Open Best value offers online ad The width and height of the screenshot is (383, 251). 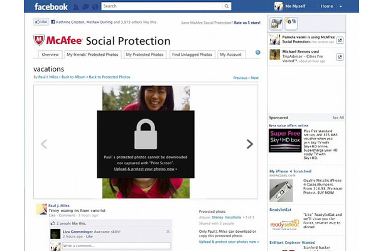pyautogui.click(x=288, y=125)
